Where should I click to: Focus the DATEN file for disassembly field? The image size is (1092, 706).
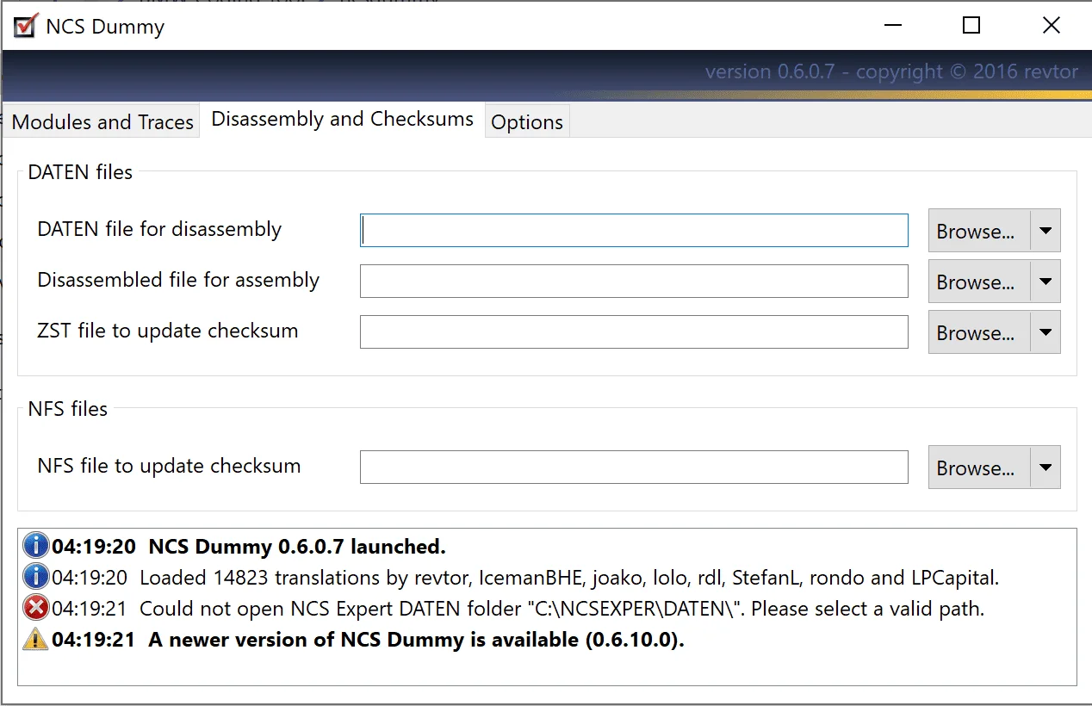coord(634,230)
